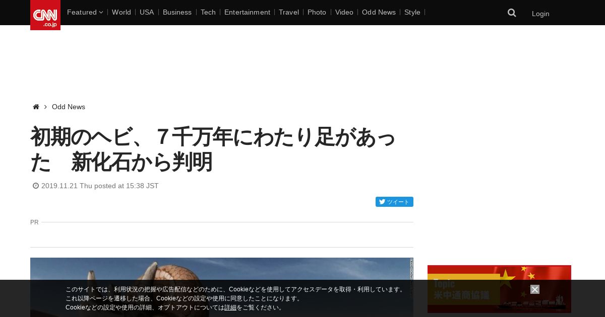Open the Tech section
This screenshot has width=605, height=317.
(208, 12)
